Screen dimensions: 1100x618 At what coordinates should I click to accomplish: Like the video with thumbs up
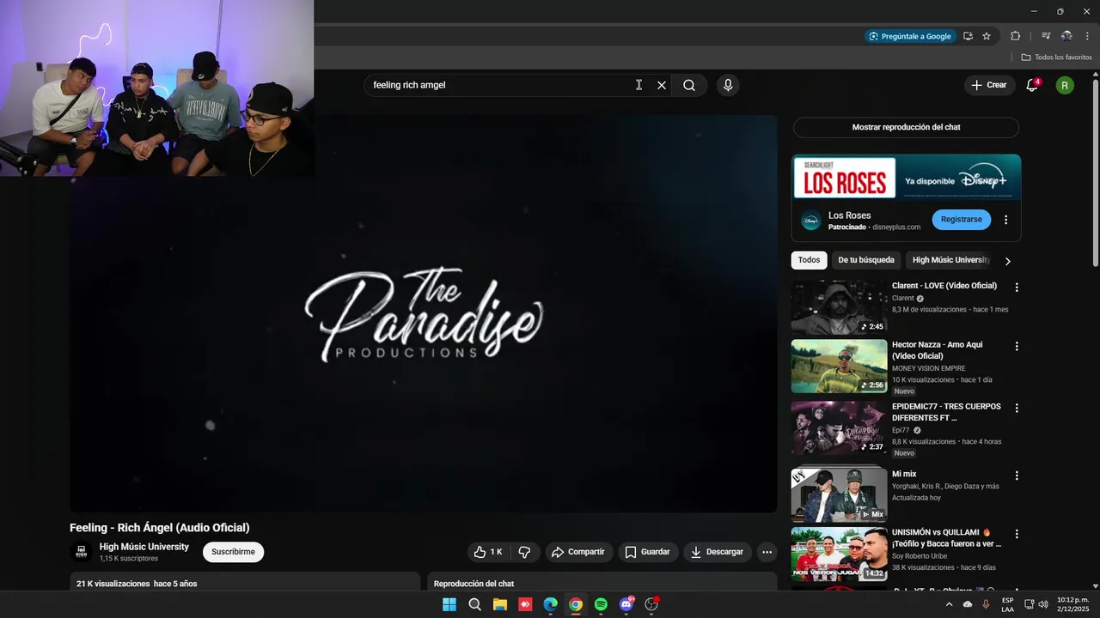pos(488,552)
